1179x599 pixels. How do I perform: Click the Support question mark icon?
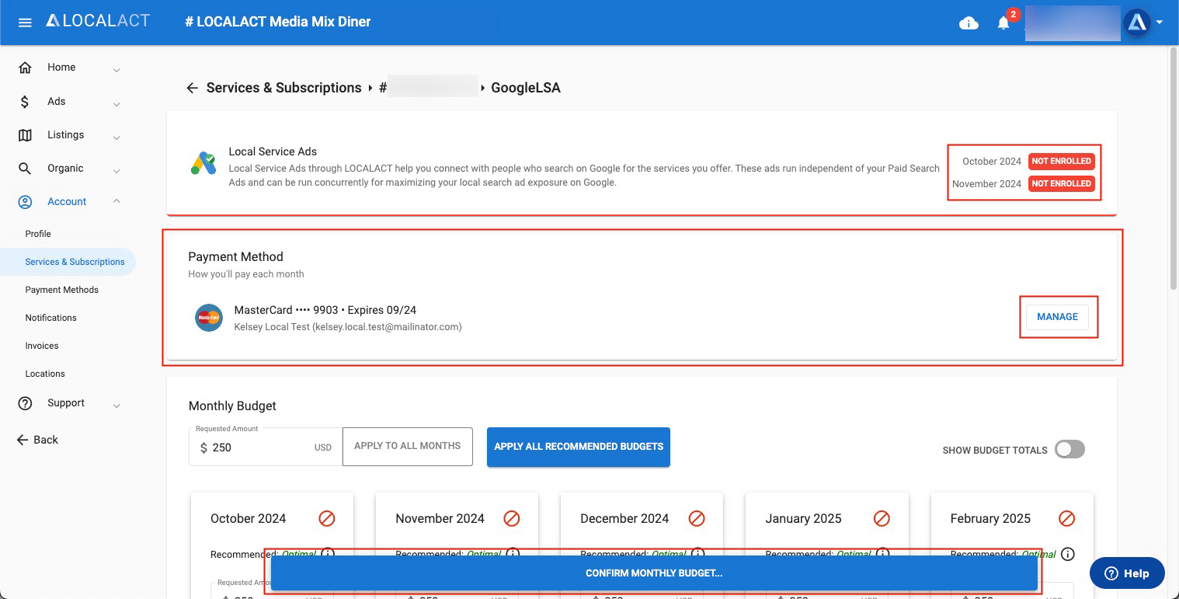[x=25, y=403]
